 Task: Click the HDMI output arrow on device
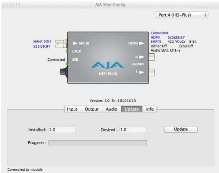[142, 43]
